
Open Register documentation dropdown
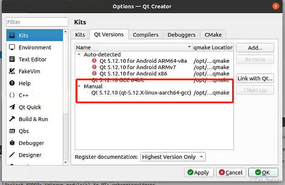click(x=173, y=157)
